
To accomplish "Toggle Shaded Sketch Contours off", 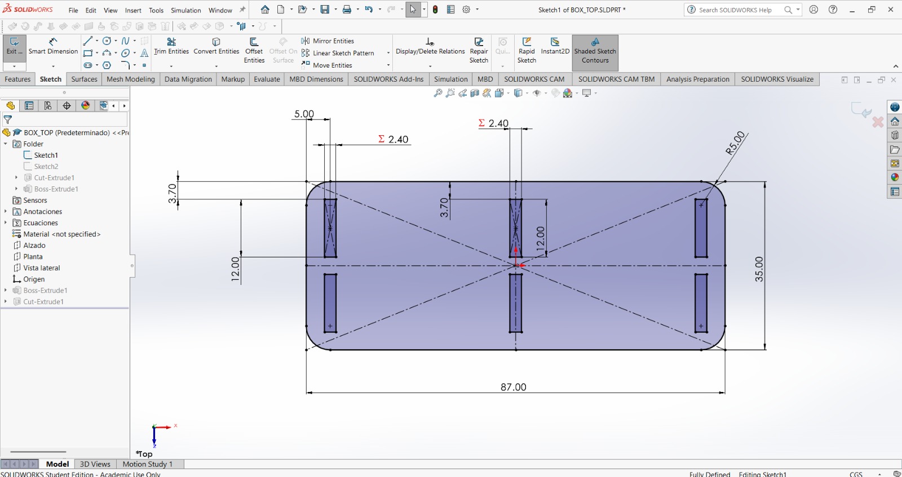I will point(595,50).
